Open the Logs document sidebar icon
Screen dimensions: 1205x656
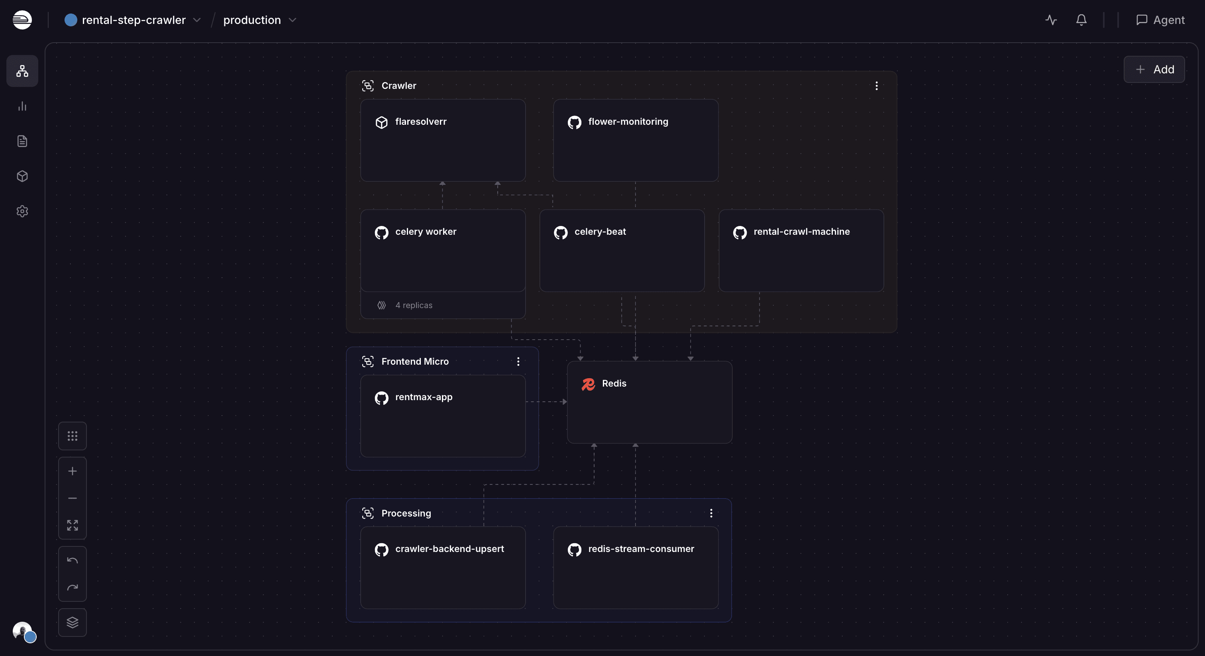pyautogui.click(x=22, y=141)
